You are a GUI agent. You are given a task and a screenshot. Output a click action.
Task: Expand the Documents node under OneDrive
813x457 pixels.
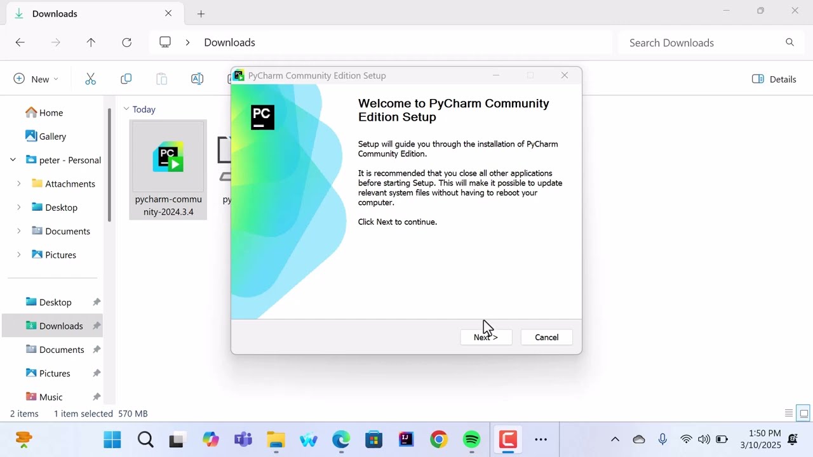tap(18, 231)
